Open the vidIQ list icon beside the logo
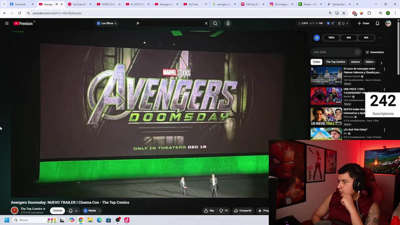Screen dimensions: 400x225 tap(333, 23)
